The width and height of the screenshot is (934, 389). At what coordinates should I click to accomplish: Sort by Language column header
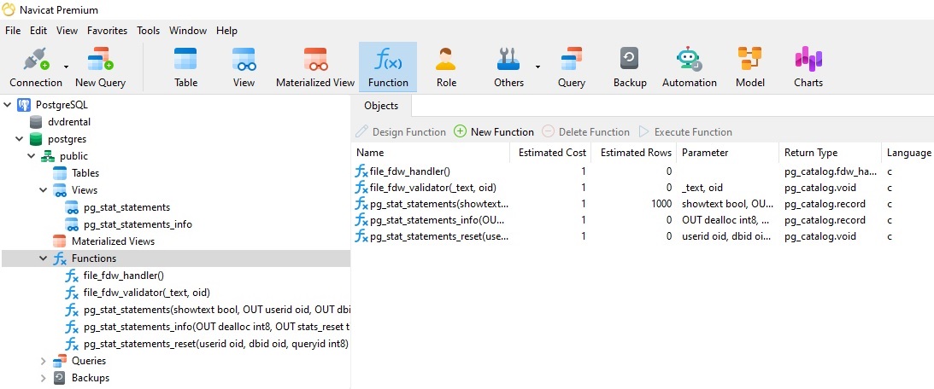point(908,153)
